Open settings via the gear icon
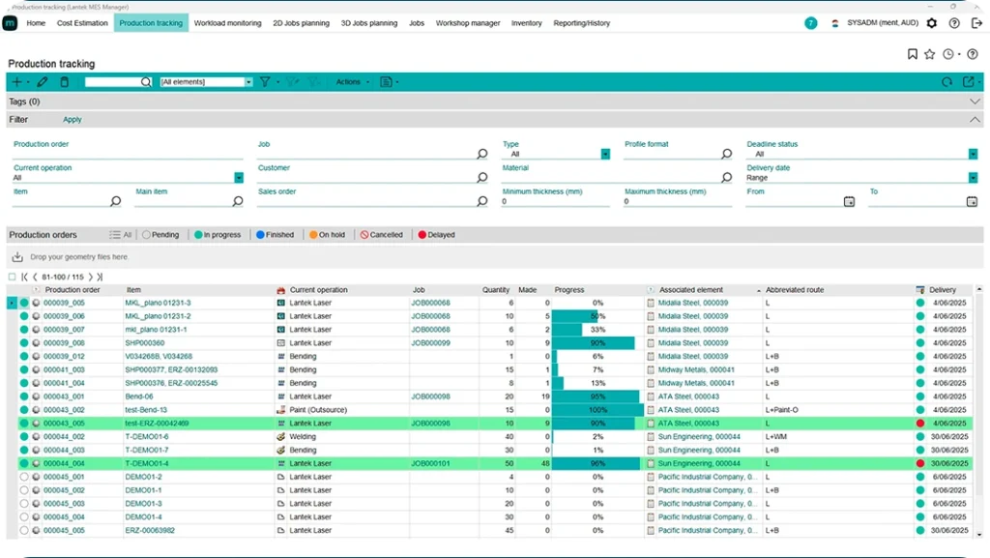This screenshot has width=990, height=558. [932, 23]
